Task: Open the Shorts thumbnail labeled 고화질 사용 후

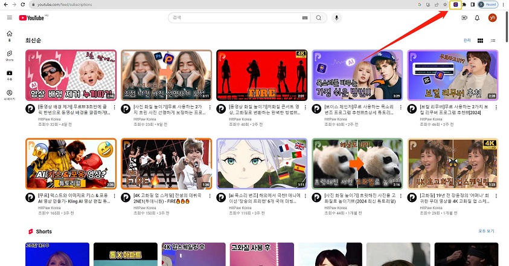Action: click(x=261, y=255)
